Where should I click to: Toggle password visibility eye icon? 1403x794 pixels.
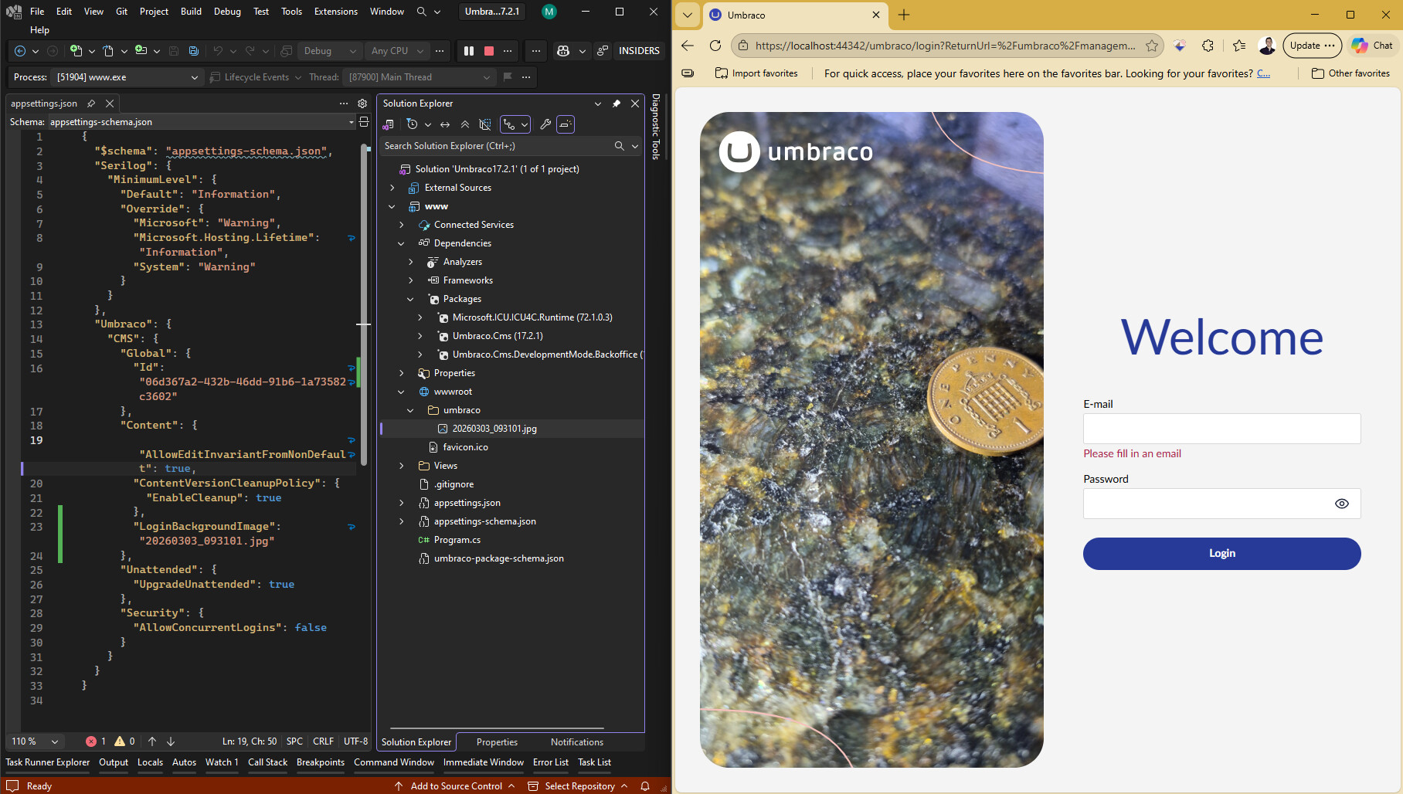pos(1341,504)
